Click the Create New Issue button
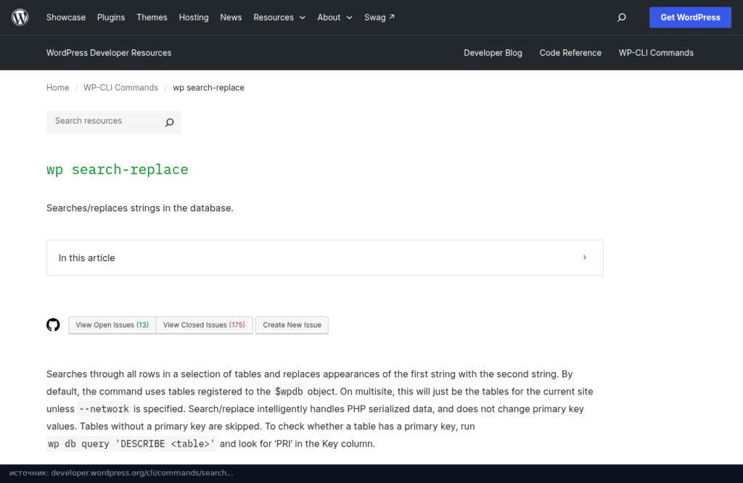The image size is (743, 483). coord(292,326)
